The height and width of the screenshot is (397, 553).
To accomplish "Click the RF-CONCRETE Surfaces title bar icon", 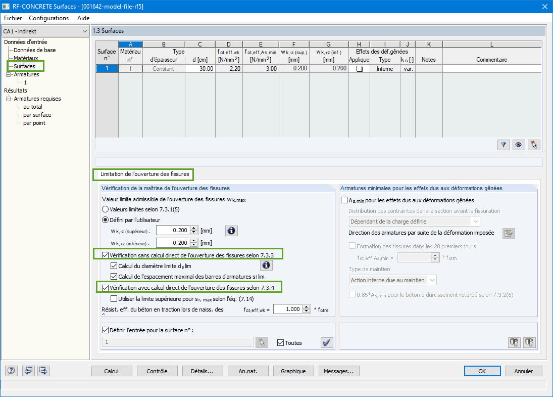I will pyautogui.click(x=6, y=7).
